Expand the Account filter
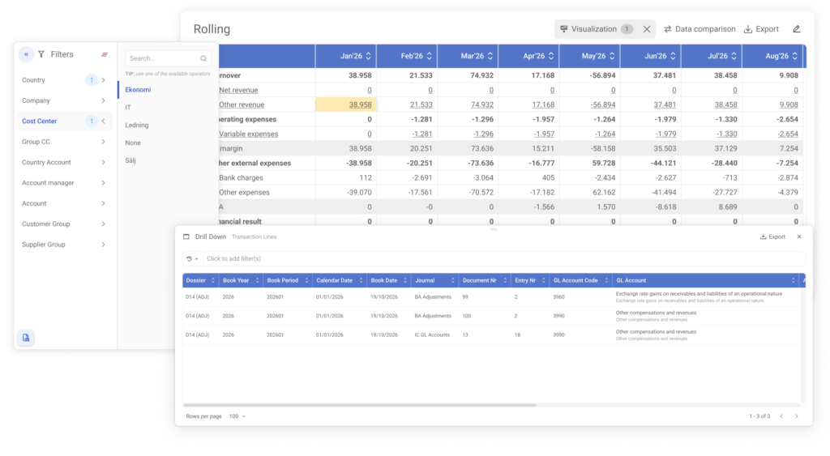Image resolution: width=830 pixels, height=456 pixels. pyautogui.click(x=103, y=203)
